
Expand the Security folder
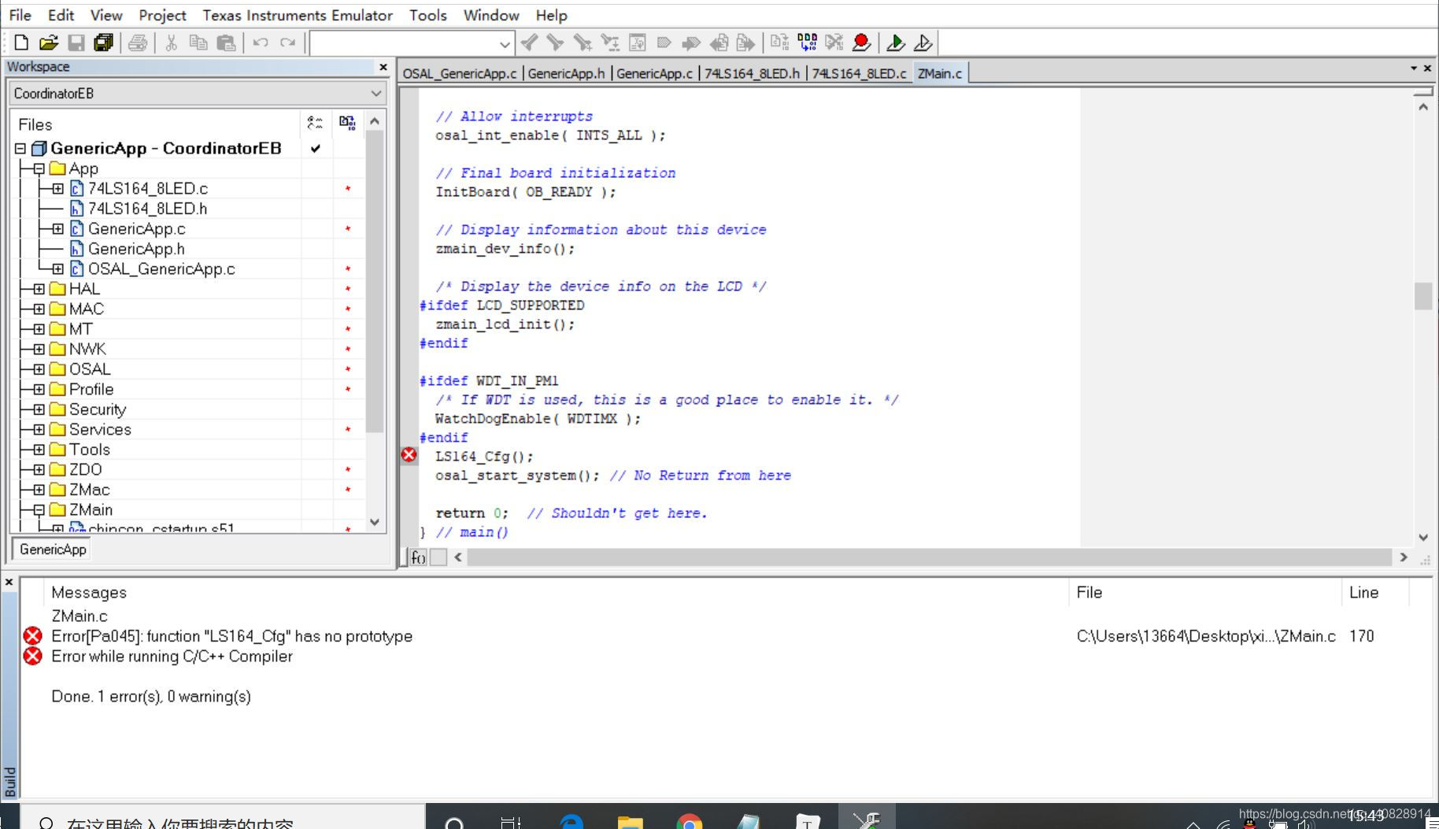click(x=39, y=409)
